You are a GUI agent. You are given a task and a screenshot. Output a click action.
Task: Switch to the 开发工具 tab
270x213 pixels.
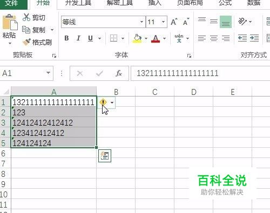78,3
